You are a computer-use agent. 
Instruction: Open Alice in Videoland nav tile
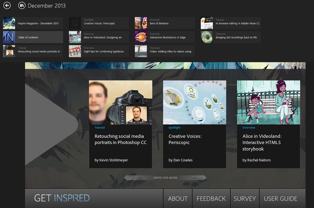click(99, 37)
